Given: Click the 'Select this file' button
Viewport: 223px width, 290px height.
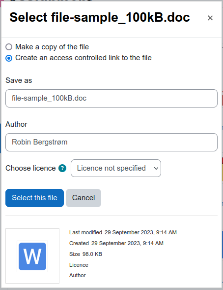Looking at the screenshot, I should click(34, 198).
